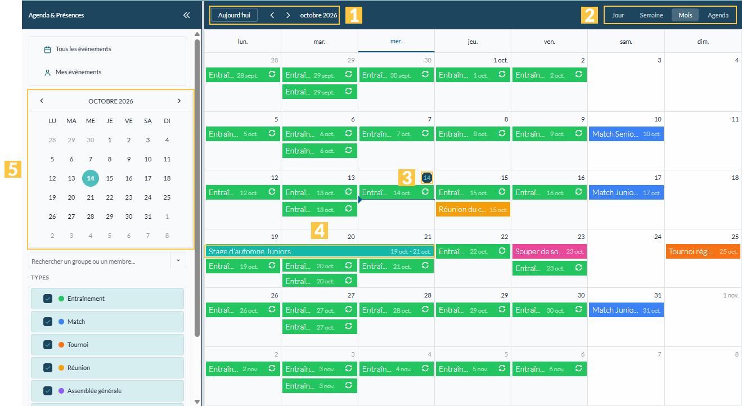The height and width of the screenshot is (406, 742).
Task: Open the Match Junio... event on 17 oct.
Action: point(626,192)
